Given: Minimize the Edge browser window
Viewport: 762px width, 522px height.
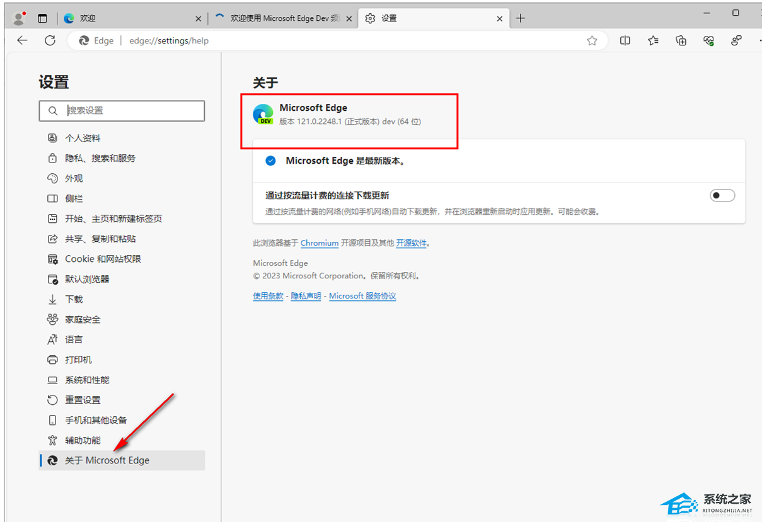Looking at the screenshot, I should click(x=707, y=13).
